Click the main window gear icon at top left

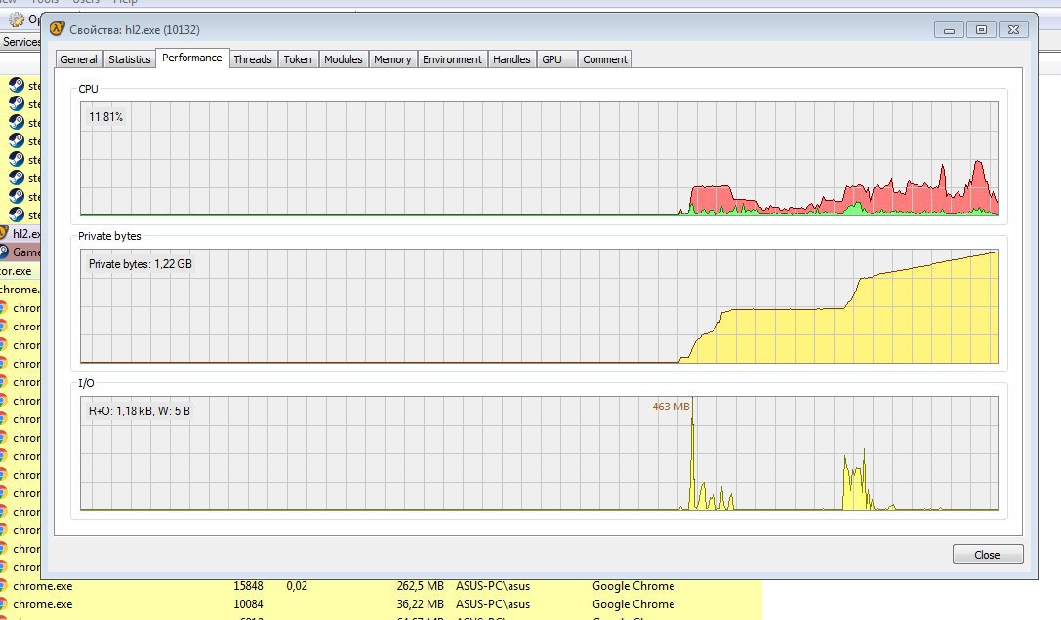(x=17, y=19)
